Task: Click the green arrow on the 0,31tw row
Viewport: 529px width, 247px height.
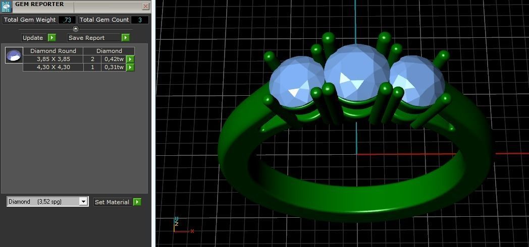Action: (130, 67)
